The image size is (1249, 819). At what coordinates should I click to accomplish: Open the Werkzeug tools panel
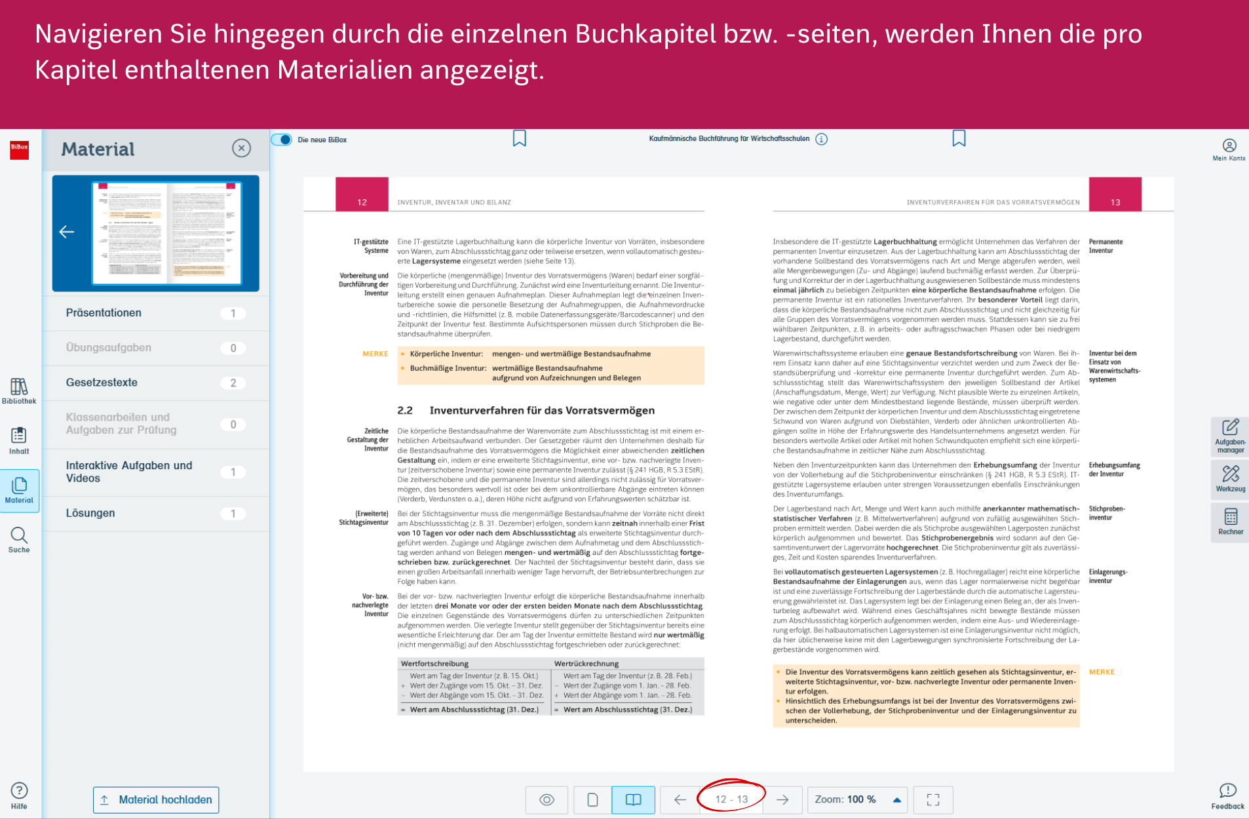(x=1230, y=478)
